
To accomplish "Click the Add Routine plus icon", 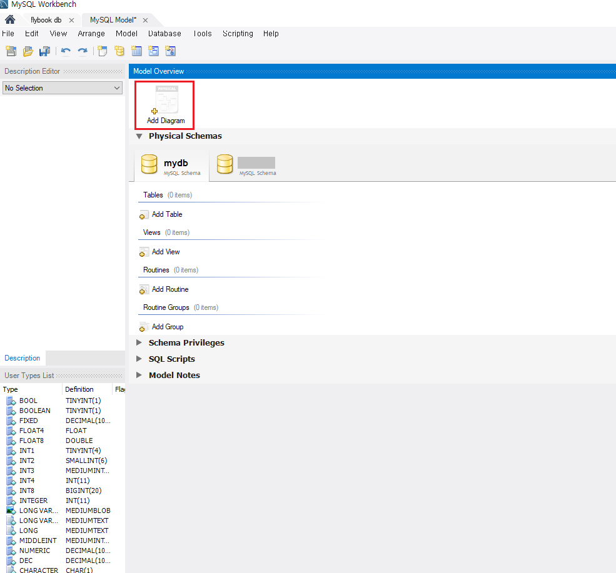I will tap(143, 290).
